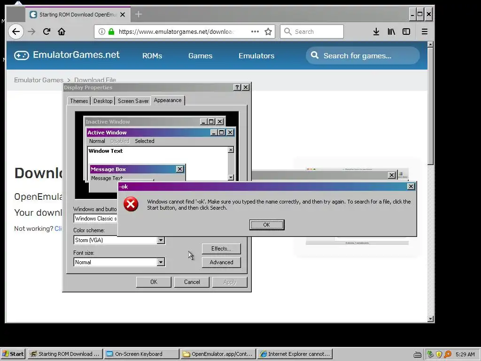
Task: Click OK in the error dialog
Action: [x=267, y=225]
